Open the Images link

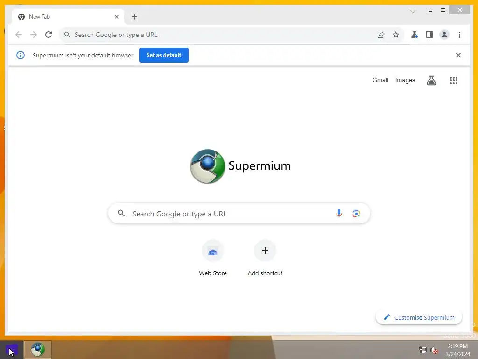(405, 80)
